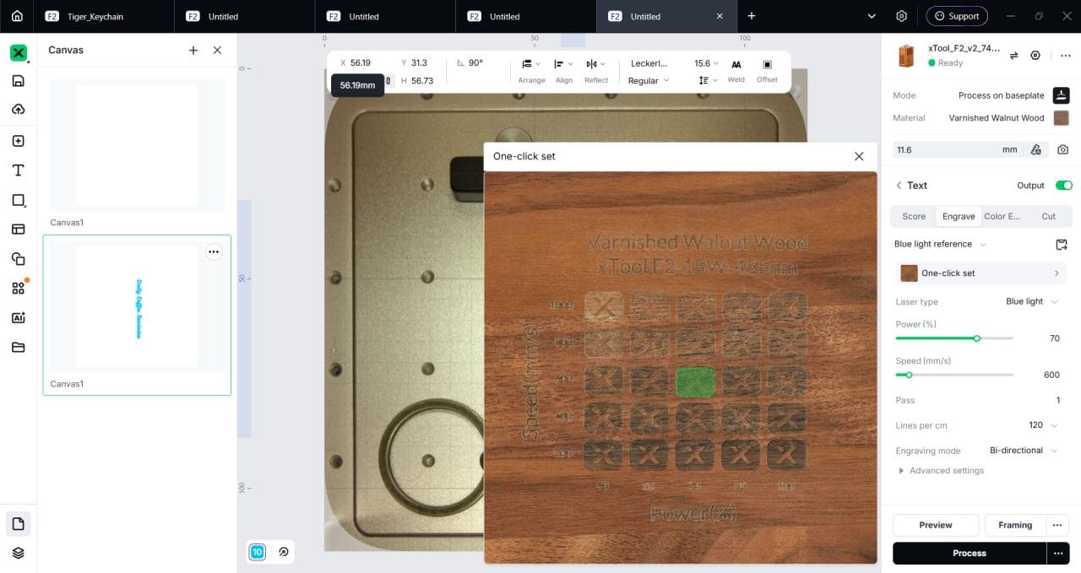Open the One-click set button
The width and height of the screenshot is (1081, 573).
click(981, 273)
